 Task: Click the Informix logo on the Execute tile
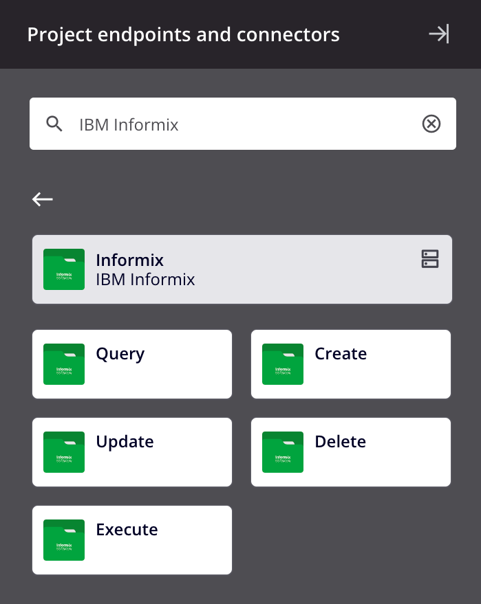pyautogui.click(x=63, y=540)
